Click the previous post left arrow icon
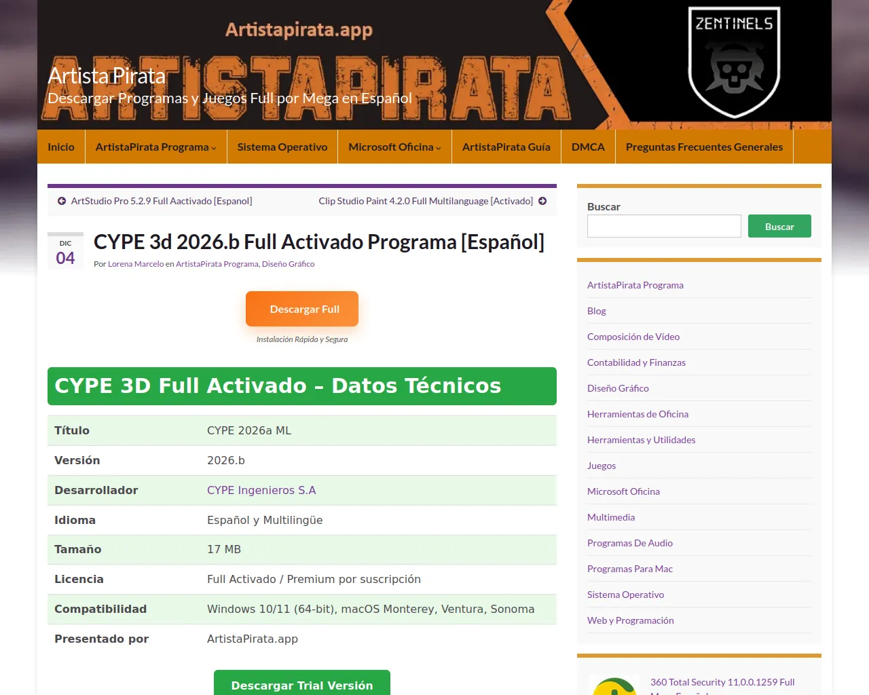Viewport: 869px width, 695px height. click(x=62, y=201)
